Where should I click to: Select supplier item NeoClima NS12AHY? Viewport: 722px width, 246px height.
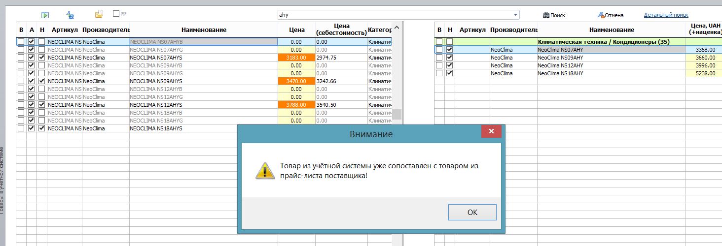tap(611, 65)
